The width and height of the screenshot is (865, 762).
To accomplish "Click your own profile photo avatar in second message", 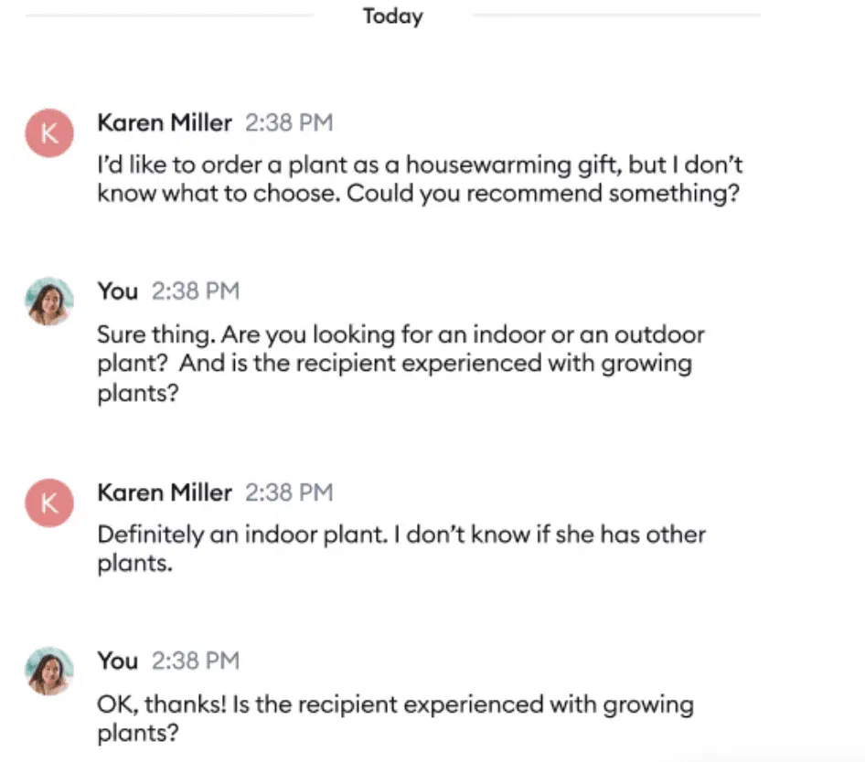I will [x=48, y=300].
